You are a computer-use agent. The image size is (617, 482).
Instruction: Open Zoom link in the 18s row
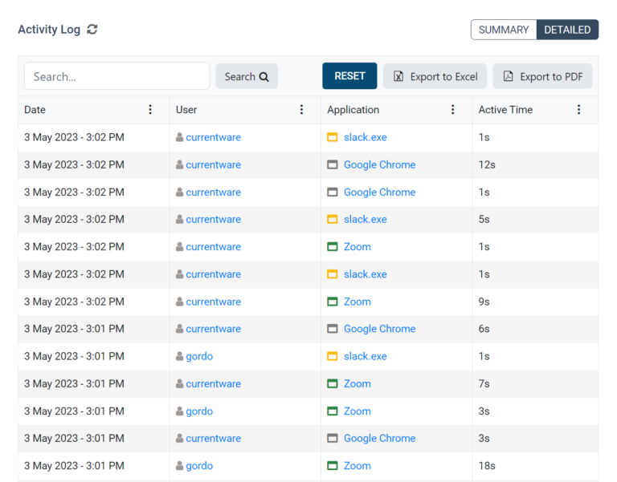pyautogui.click(x=358, y=466)
